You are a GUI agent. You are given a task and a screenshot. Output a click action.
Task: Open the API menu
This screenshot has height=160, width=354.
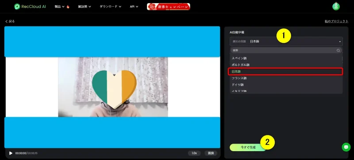tap(134, 7)
